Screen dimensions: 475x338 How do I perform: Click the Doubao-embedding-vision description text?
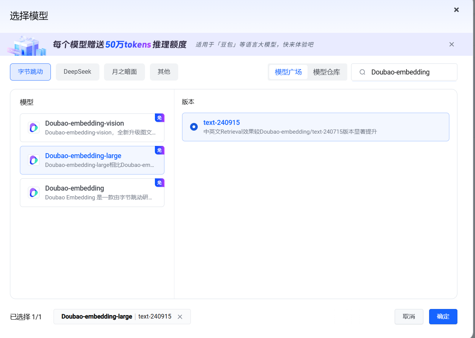click(x=100, y=133)
